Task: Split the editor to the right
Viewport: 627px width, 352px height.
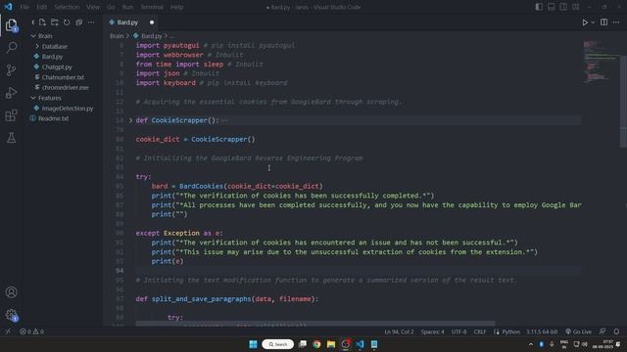Action: (603, 22)
